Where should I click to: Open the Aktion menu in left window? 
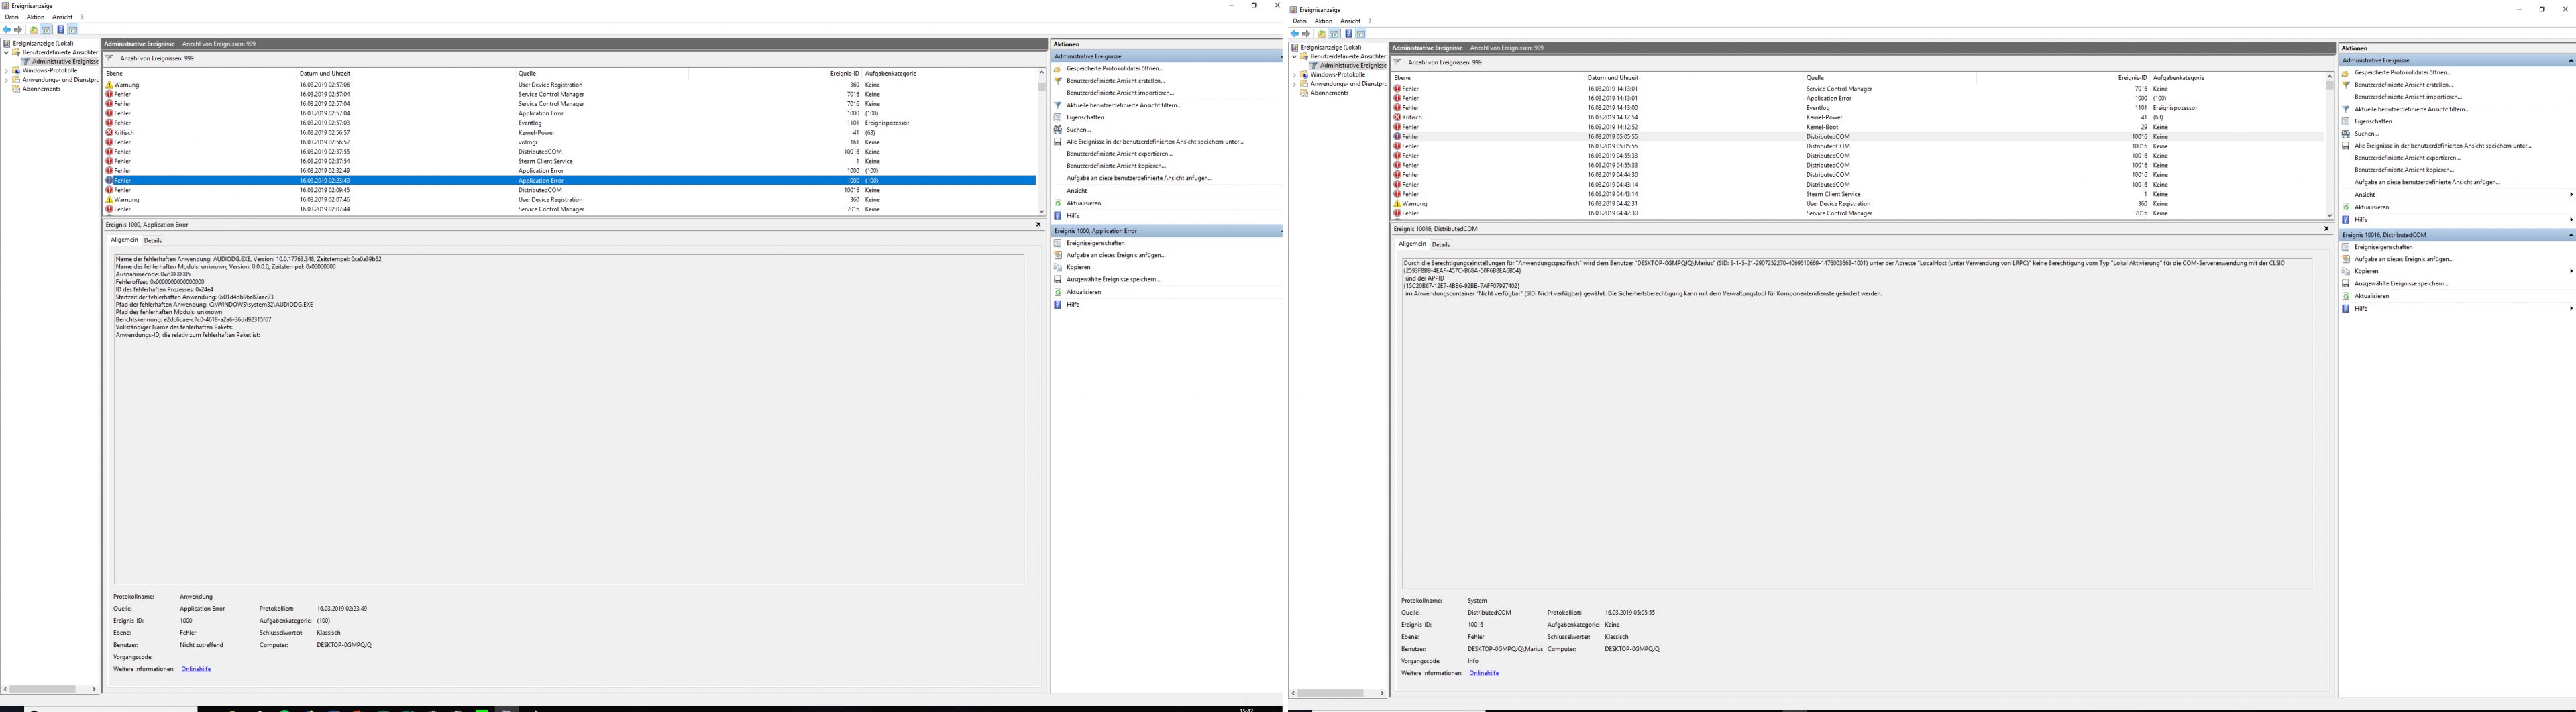point(35,17)
